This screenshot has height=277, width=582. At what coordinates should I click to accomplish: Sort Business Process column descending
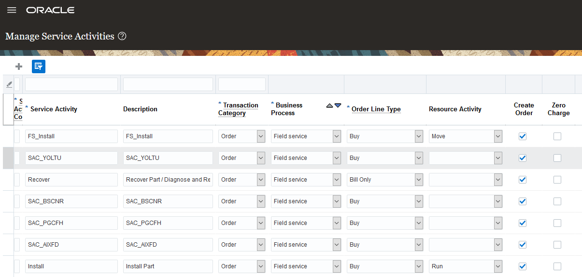point(338,106)
